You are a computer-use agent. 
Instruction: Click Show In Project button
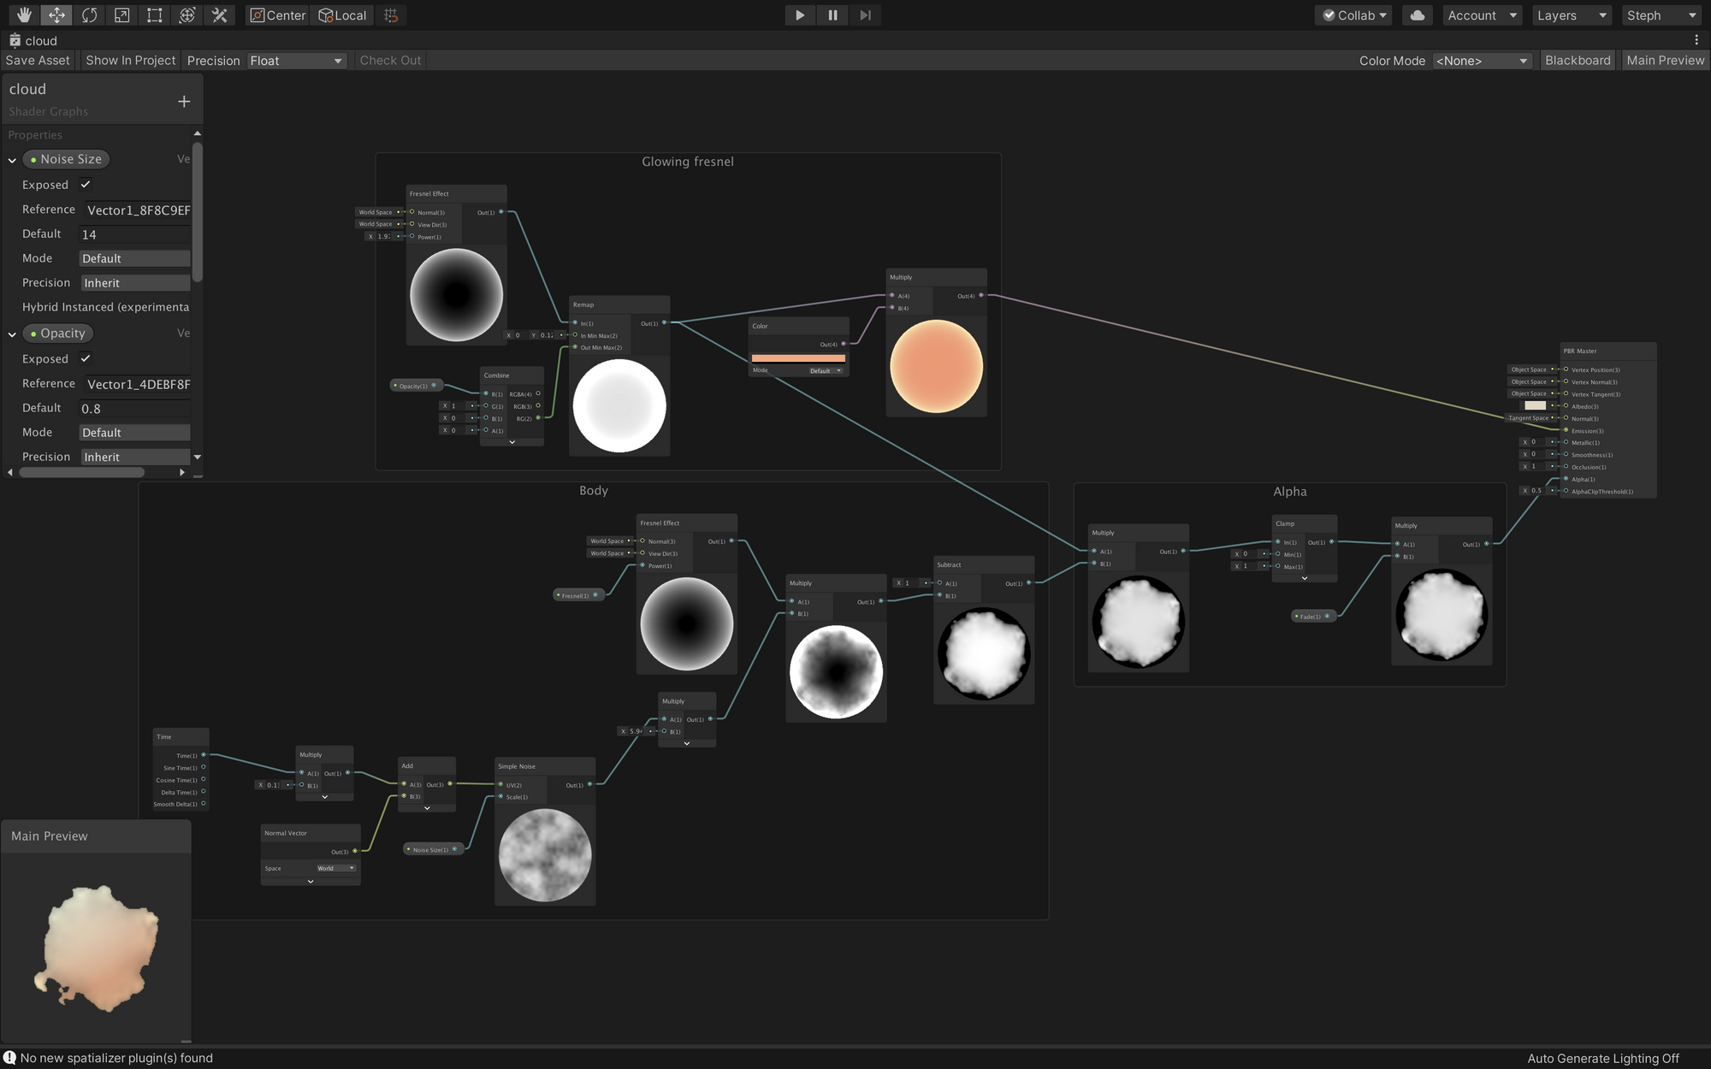tap(130, 61)
